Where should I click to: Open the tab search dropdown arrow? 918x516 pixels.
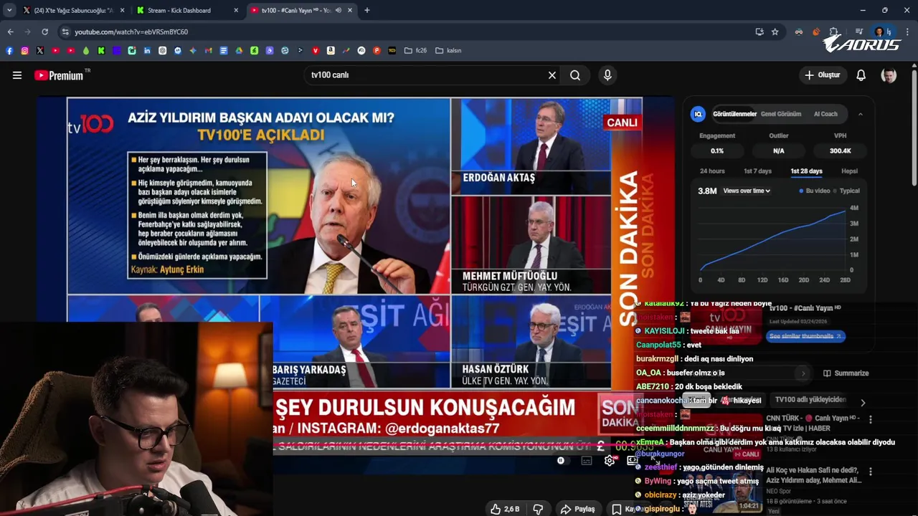point(9,10)
